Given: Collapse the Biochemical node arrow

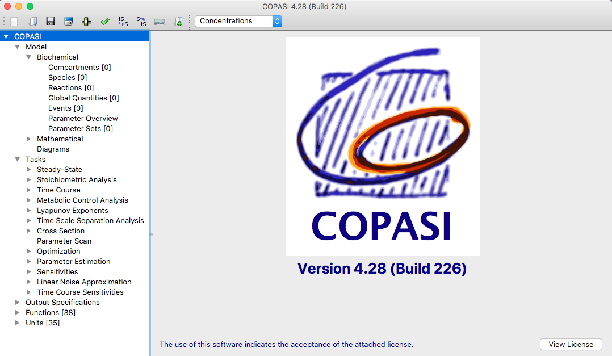Looking at the screenshot, I should pos(28,57).
